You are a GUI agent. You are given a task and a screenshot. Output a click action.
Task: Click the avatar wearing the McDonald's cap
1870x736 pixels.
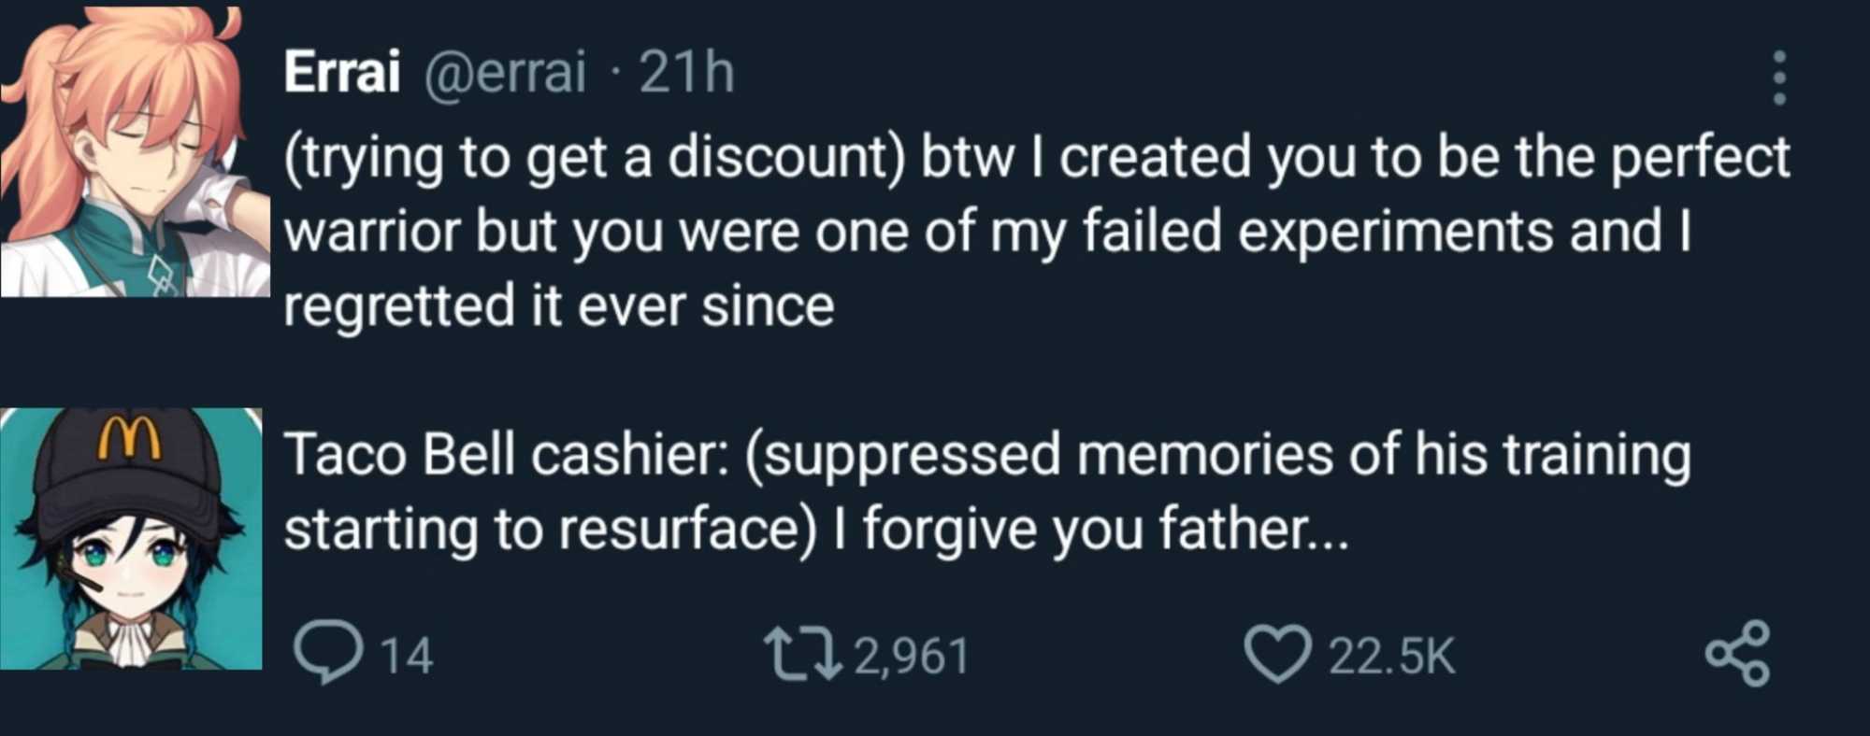(x=131, y=539)
